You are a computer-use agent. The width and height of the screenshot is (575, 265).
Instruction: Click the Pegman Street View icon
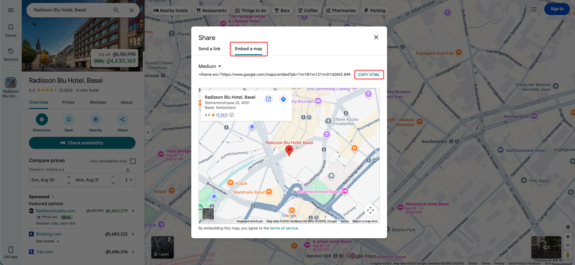(x=568, y=255)
